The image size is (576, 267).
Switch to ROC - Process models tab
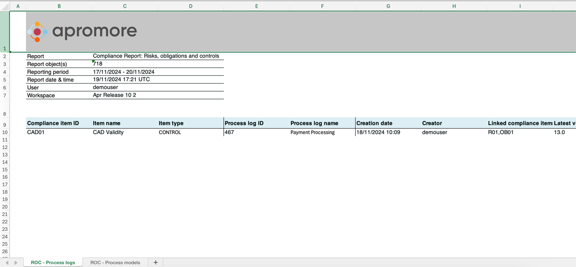click(x=115, y=262)
